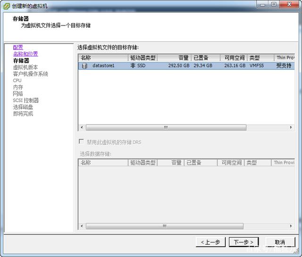Viewport: 302px width, 257px height.
Task: Click the 非 SSD drive type cell
Action: coord(138,66)
